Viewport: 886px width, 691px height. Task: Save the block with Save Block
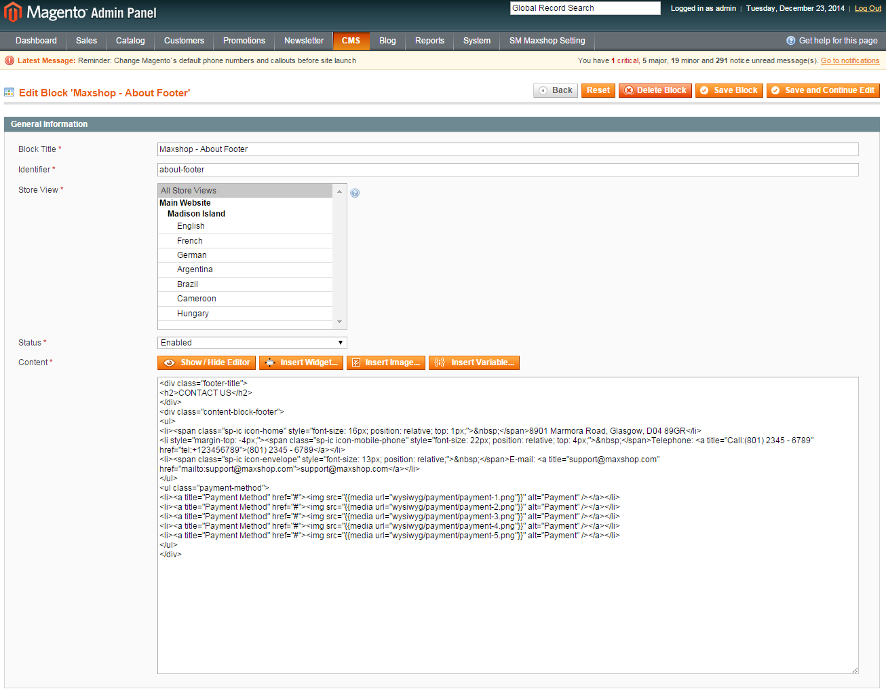tap(729, 90)
